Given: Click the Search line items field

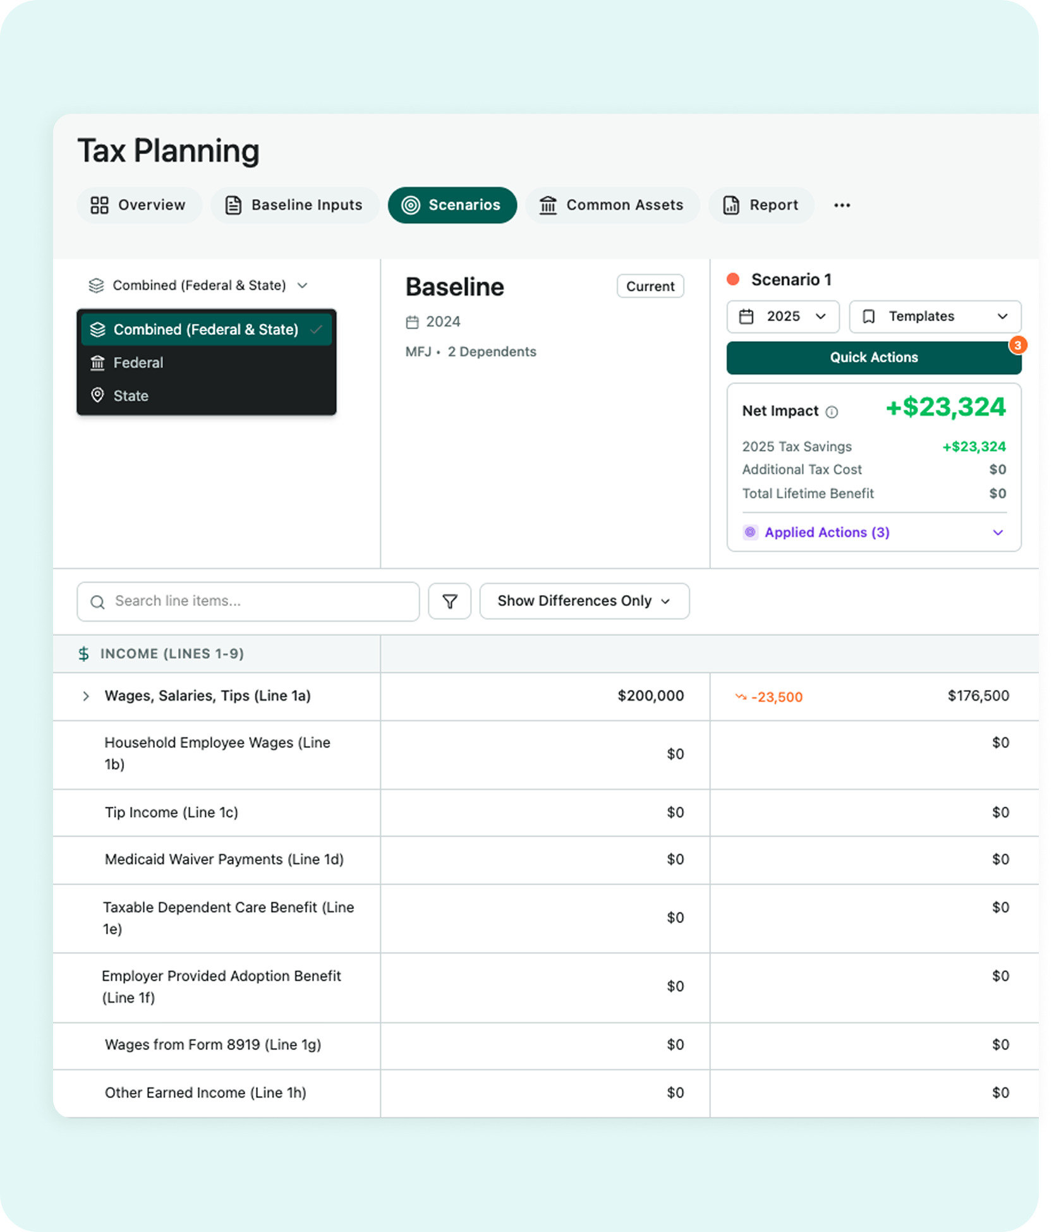Looking at the screenshot, I should (x=248, y=601).
